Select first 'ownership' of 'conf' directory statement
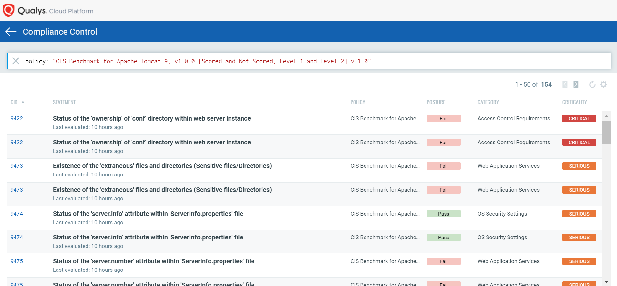The image size is (617, 286). tap(152, 118)
